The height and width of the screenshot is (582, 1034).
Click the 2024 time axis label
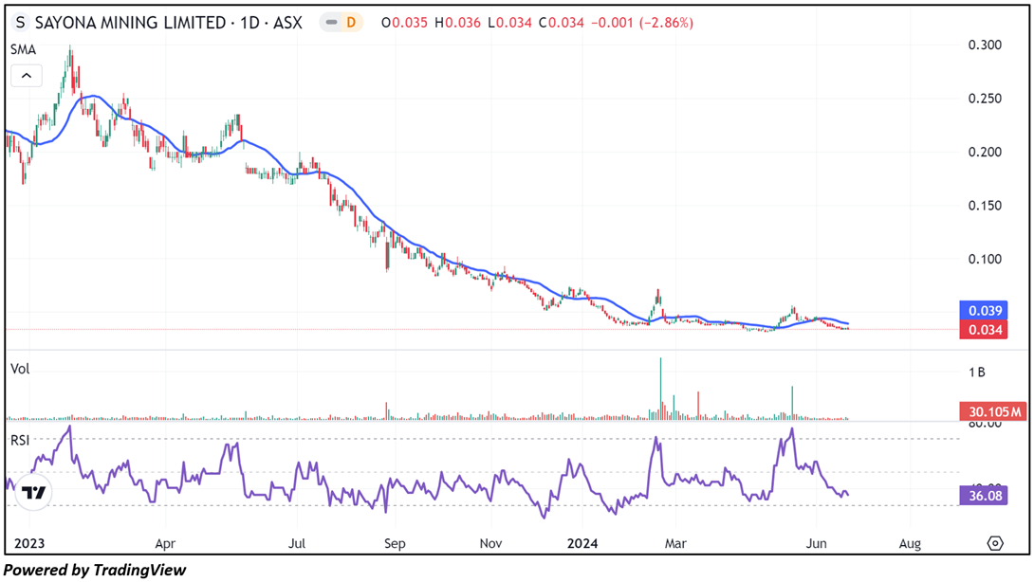tap(583, 543)
